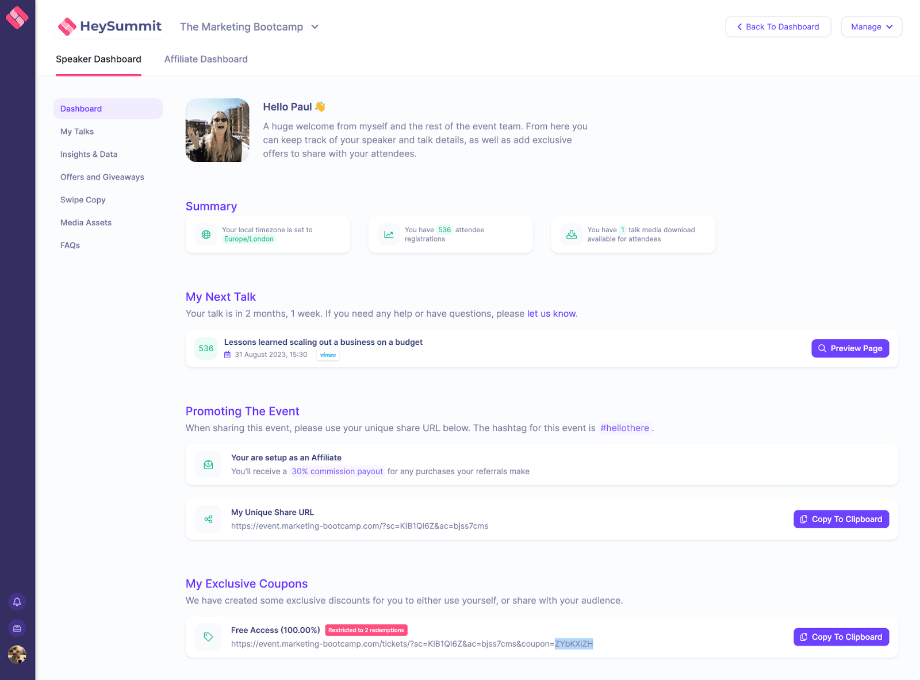920x680 pixels.
Task: Switch to Affiliate Dashboard tab
Action: click(x=206, y=59)
